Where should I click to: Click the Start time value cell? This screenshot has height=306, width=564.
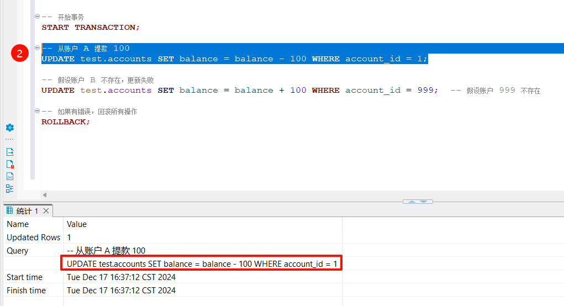coord(121,277)
